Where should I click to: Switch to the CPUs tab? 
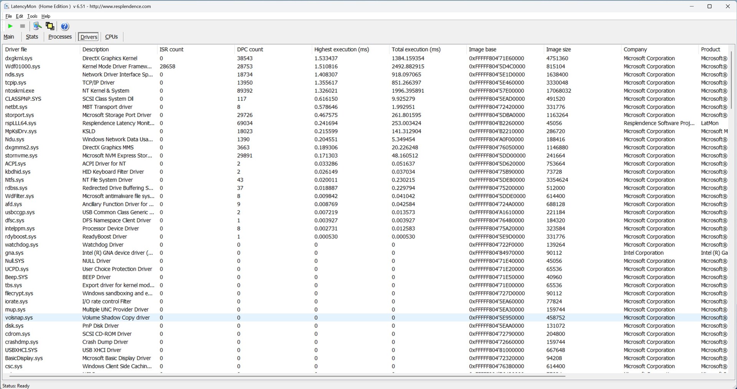(x=111, y=37)
